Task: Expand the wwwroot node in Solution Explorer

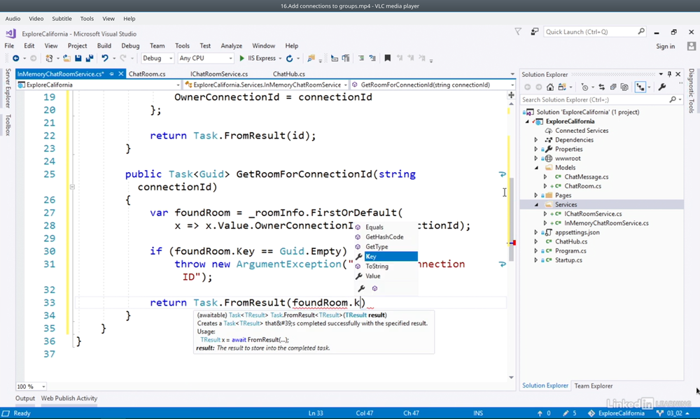Action: click(536, 158)
